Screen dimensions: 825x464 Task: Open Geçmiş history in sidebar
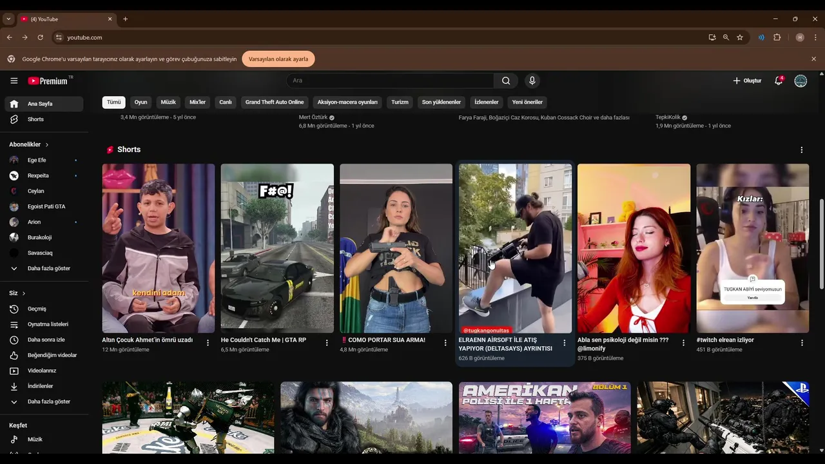pyautogui.click(x=44, y=309)
